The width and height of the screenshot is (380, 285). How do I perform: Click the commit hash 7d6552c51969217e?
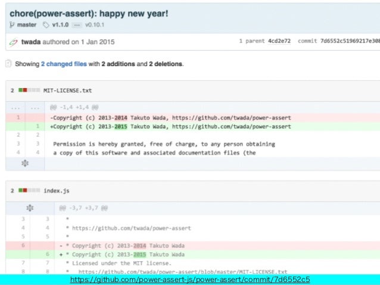(350, 41)
